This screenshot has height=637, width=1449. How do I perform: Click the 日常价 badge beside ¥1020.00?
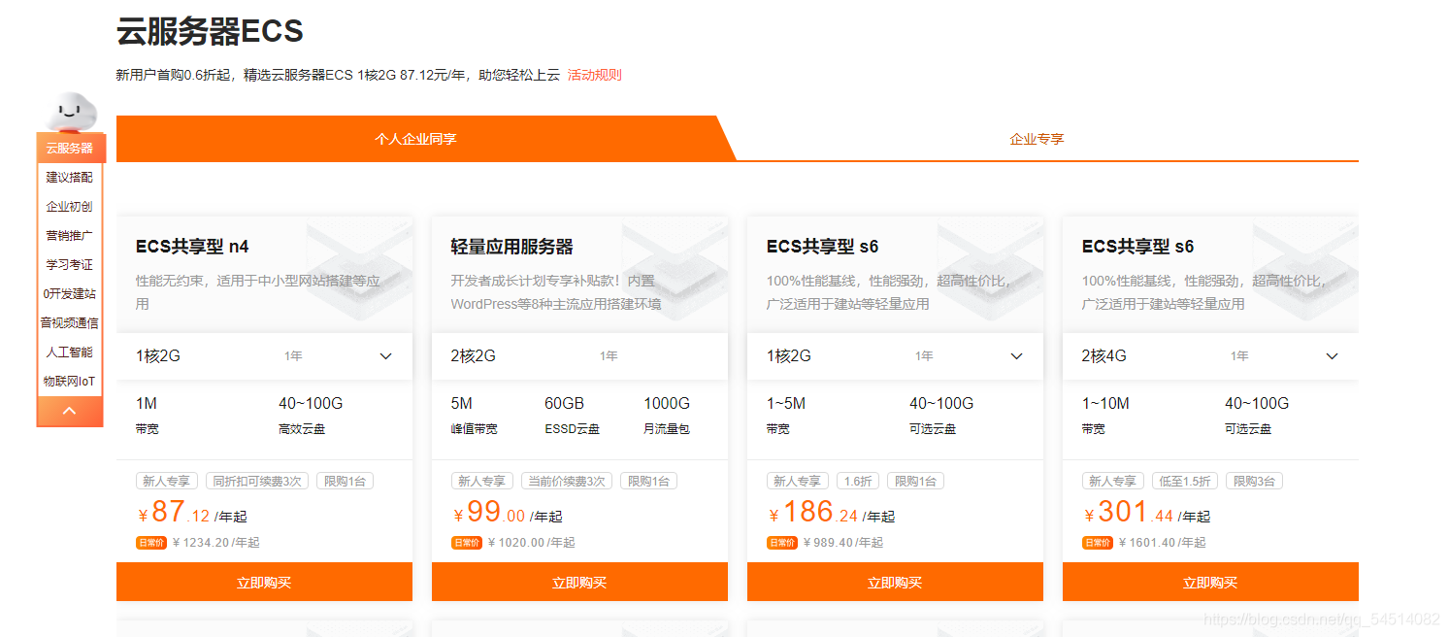466,543
